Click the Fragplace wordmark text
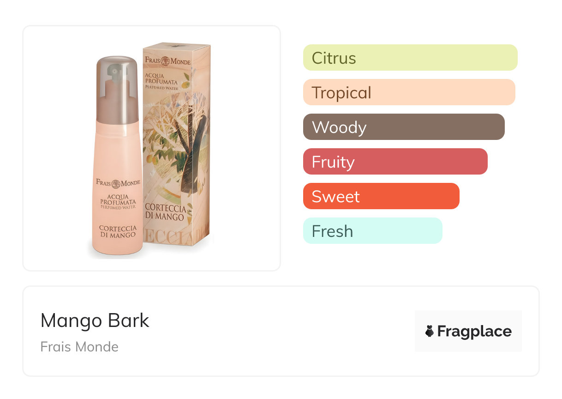 pyautogui.click(x=474, y=331)
